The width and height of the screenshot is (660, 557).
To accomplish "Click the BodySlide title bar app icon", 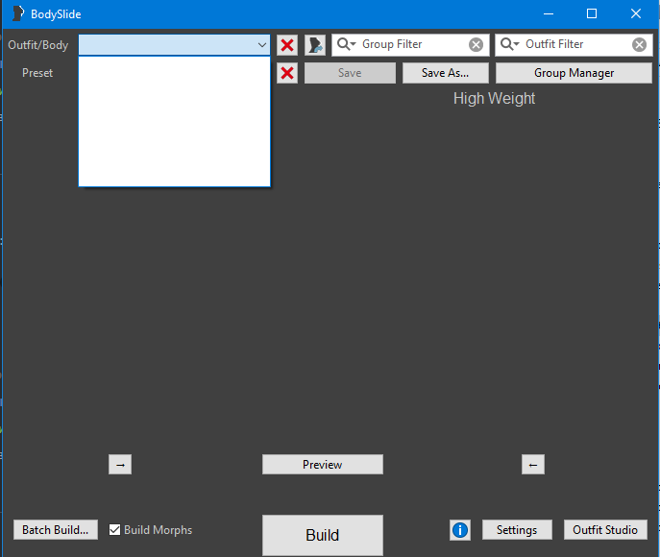I will coord(17,13).
